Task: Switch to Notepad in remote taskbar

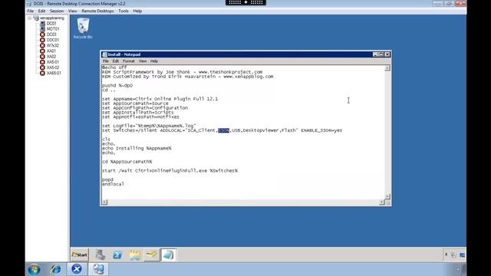Action: (x=168, y=255)
